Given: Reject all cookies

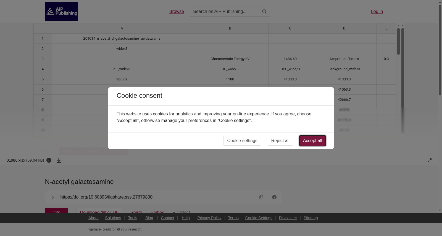Looking at the screenshot, I should (280, 141).
